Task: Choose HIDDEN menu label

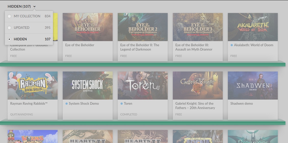Action: [x=20, y=39]
